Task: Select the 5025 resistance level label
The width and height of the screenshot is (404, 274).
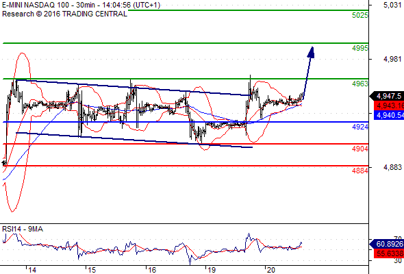Action: click(x=360, y=15)
